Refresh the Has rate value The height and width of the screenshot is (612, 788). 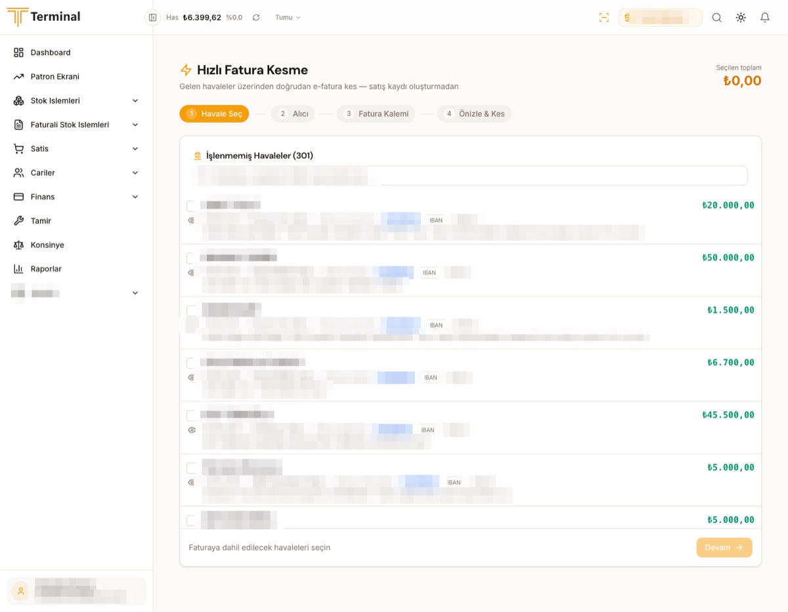pos(256,18)
